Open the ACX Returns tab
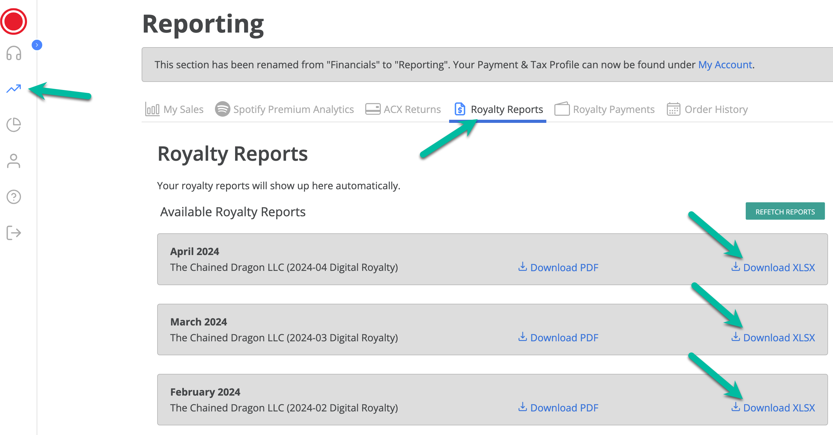This screenshot has height=435, width=833. [403, 110]
